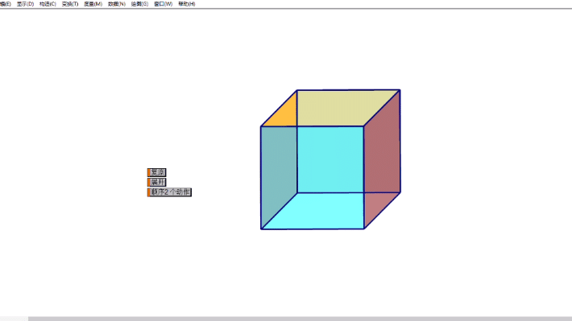Click the orange handle of the 展开 button
This screenshot has height=321, width=572.
(149, 182)
